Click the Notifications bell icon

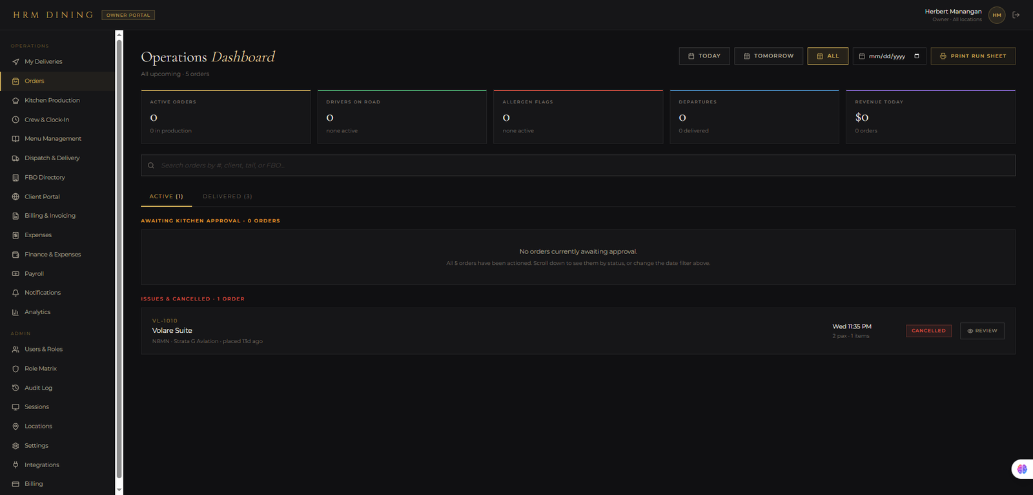pos(15,293)
